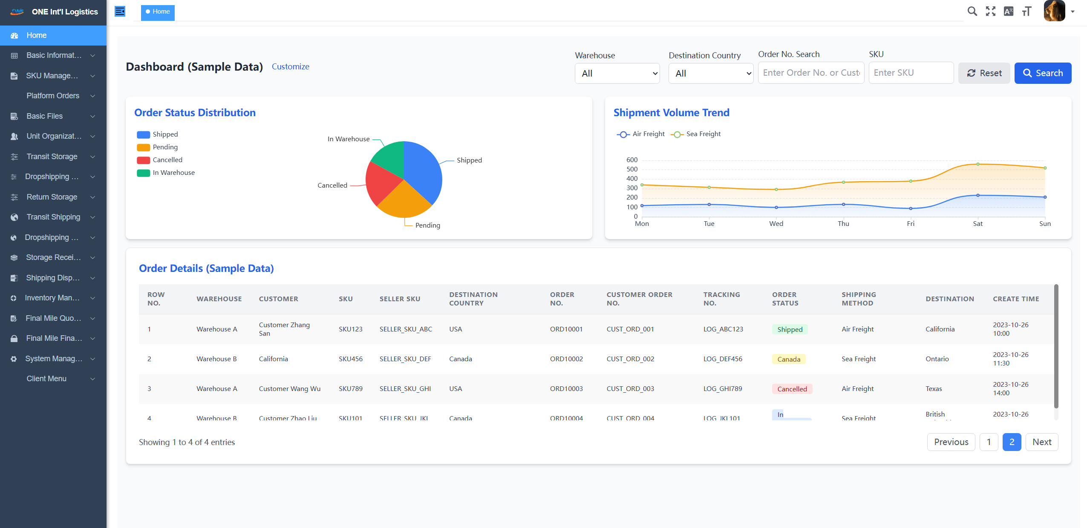Click the header search magnifier icon
Image resolution: width=1087 pixels, height=528 pixels.
click(x=972, y=11)
